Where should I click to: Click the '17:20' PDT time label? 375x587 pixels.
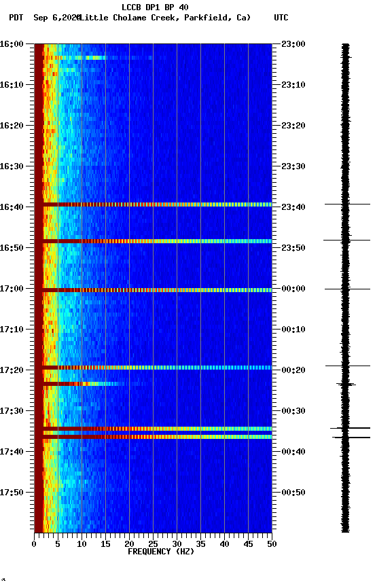(x=12, y=371)
